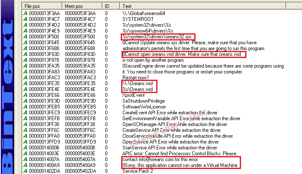Click the Text column header
Viewport: 302px width, 174px height.
tap(203, 6)
